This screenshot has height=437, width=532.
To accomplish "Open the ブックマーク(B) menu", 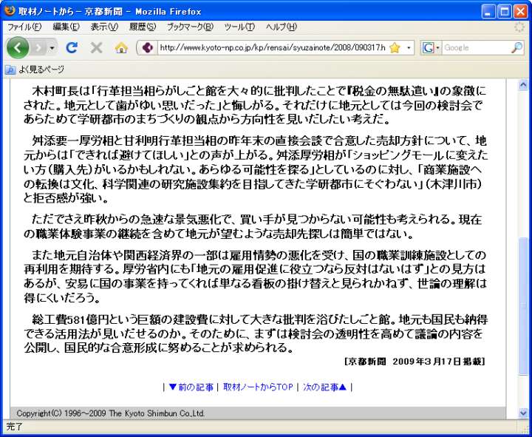I will click(x=189, y=27).
